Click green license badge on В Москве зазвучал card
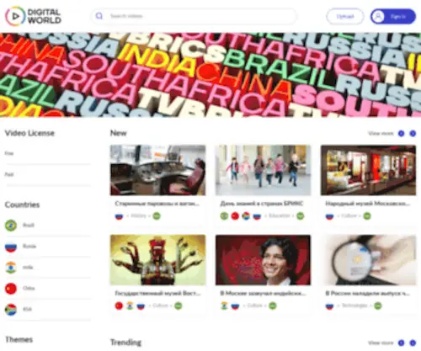The height and width of the screenshot is (351, 421). coord(273,306)
